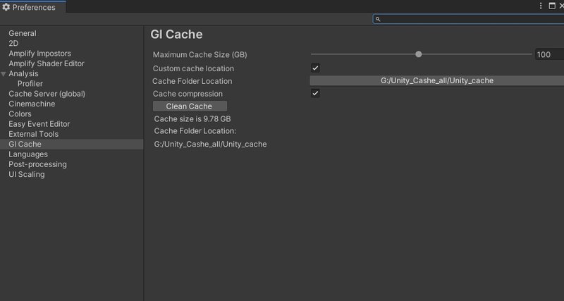564x301 pixels.
Task: Open UI Scaling preferences
Action: (27, 174)
